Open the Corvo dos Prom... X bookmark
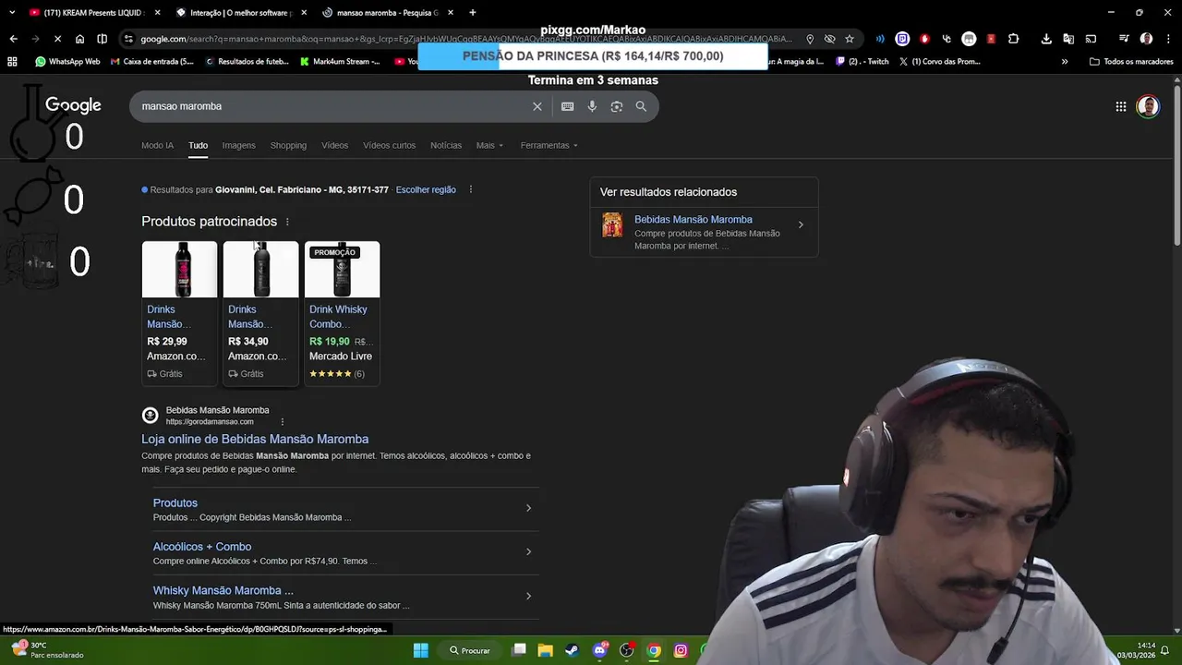 (940, 62)
